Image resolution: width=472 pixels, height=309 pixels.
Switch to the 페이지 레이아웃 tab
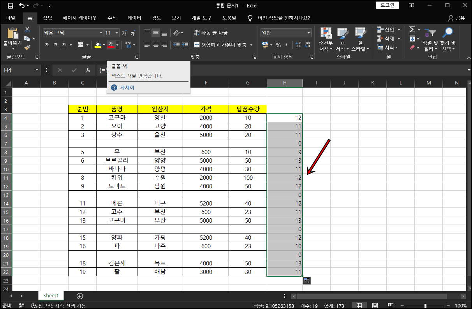(x=80, y=18)
